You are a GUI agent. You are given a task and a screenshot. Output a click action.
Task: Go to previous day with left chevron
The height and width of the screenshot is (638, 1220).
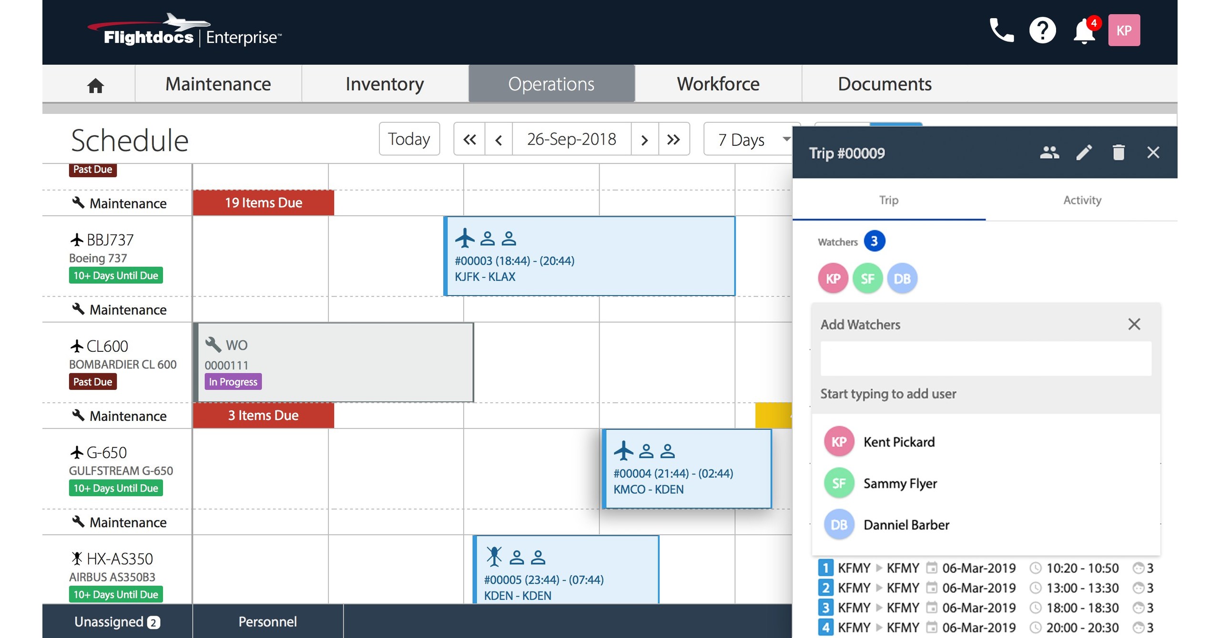pyautogui.click(x=498, y=140)
